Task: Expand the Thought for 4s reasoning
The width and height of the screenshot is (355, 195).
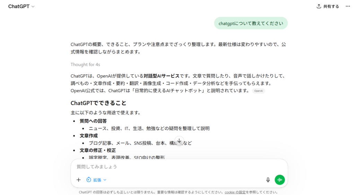Action: pyautogui.click(x=85, y=65)
